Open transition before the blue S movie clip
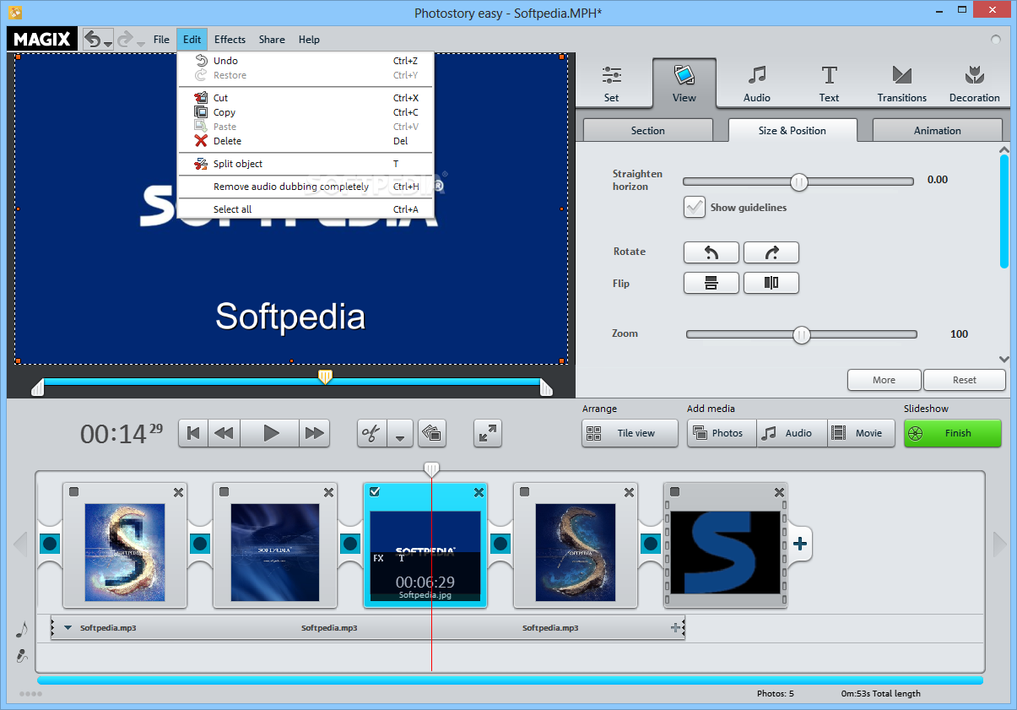Image resolution: width=1017 pixels, height=710 pixels. pos(651,543)
